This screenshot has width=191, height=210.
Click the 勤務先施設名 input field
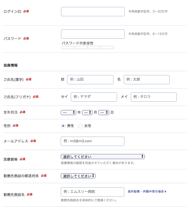(92, 192)
